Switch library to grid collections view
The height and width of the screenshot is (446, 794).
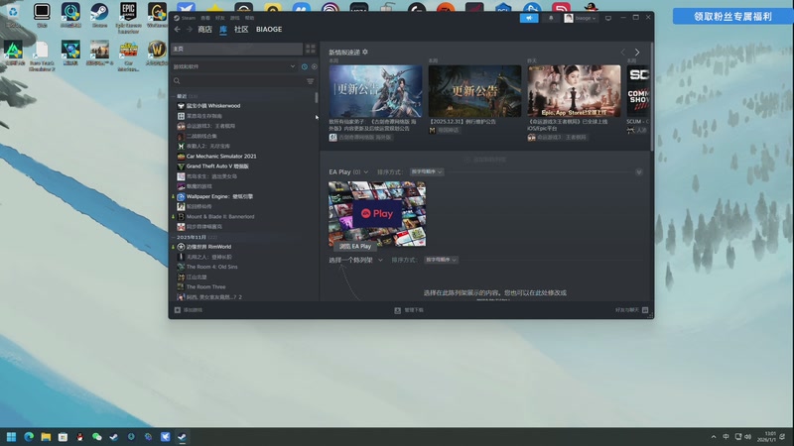point(311,49)
